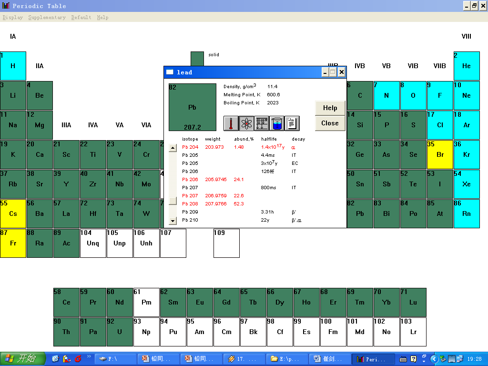Screen dimensions: 488x366
Task: Select Fluorine element cell
Action: point(440,95)
